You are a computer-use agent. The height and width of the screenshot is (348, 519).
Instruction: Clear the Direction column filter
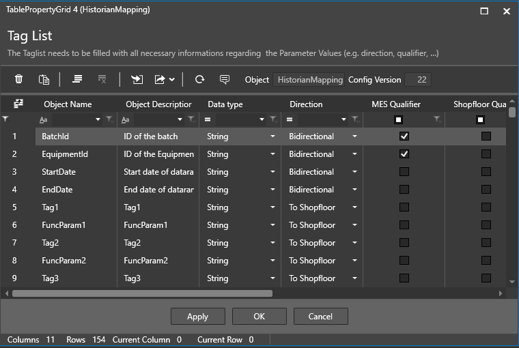click(x=356, y=119)
